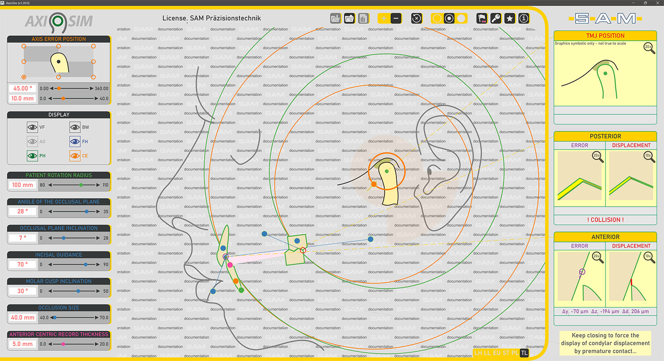The width and height of the screenshot is (664, 361).
Task: Select the EU tab at bottom
Action: coord(497,353)
